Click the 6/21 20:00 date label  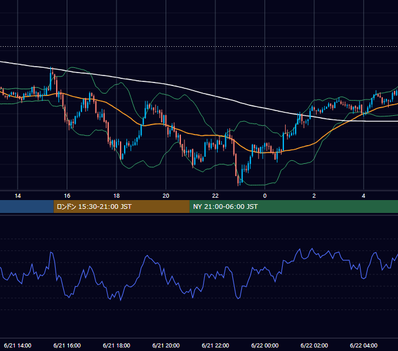tap(166, 345)
